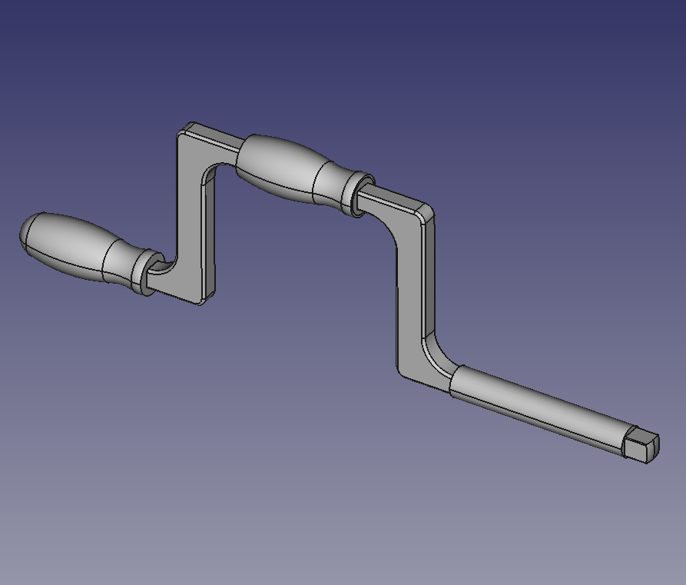686x585 pixels.
Task: Pick the collar ring on center handle
Action: tap(356, 196)
